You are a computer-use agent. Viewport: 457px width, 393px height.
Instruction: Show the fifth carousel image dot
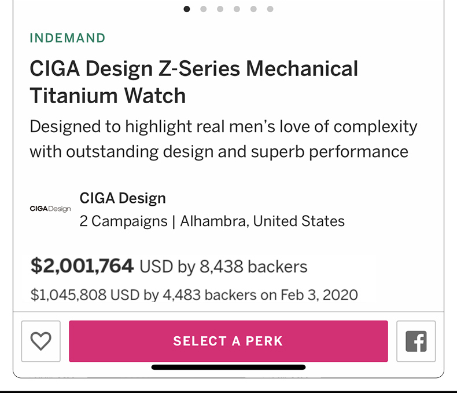(253, 9)
